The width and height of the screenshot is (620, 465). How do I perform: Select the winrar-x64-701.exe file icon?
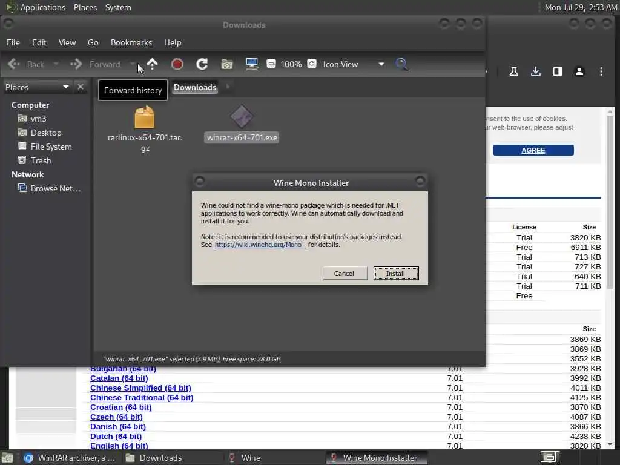click(242, 116)
